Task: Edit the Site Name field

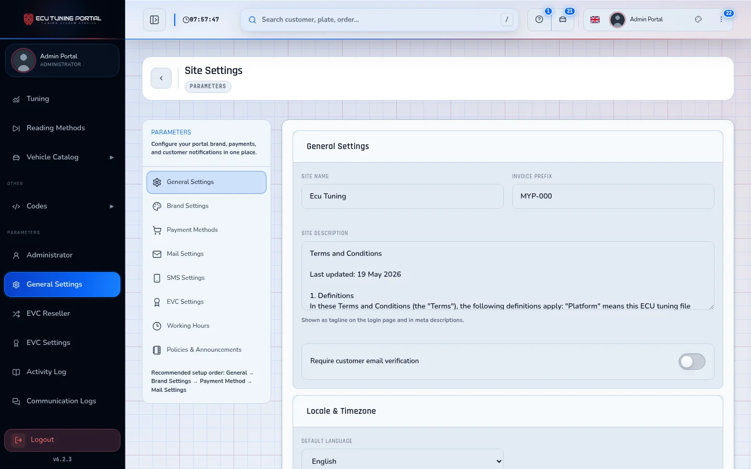Action: pyautogui.click(x=403, y=196)
